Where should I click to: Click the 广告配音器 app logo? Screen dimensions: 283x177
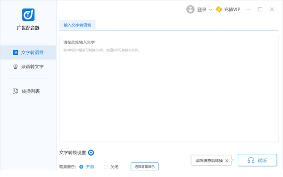tap(28, 15)
